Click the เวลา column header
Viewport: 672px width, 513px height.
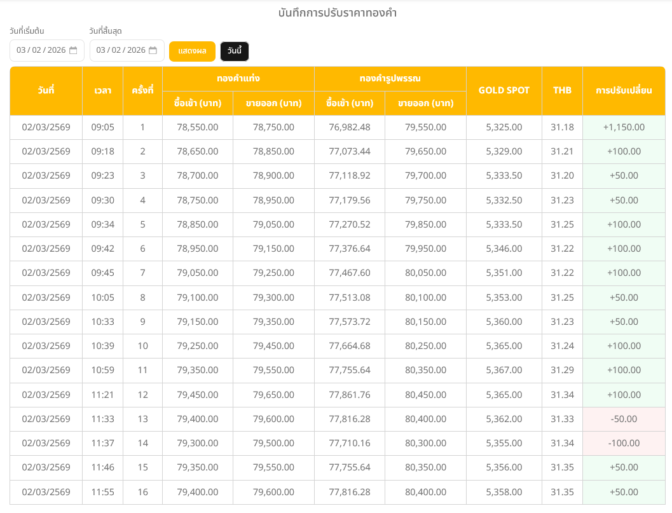[102, 91]
